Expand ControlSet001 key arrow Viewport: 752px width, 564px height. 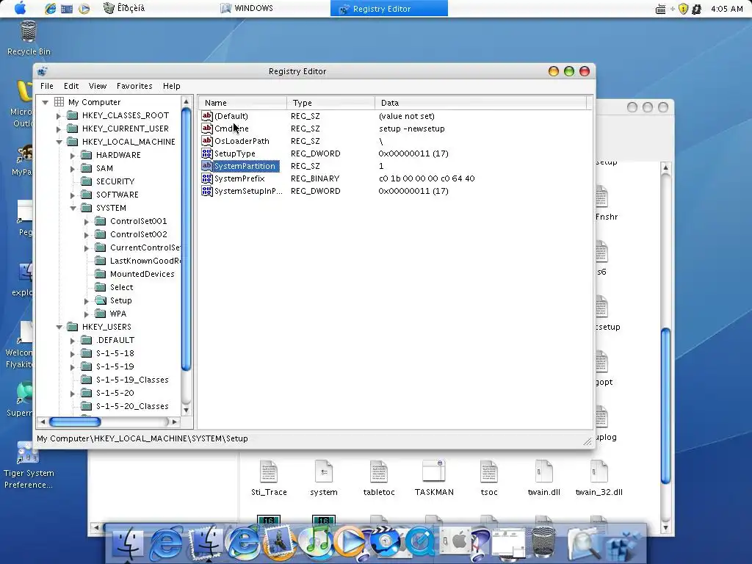87,222
